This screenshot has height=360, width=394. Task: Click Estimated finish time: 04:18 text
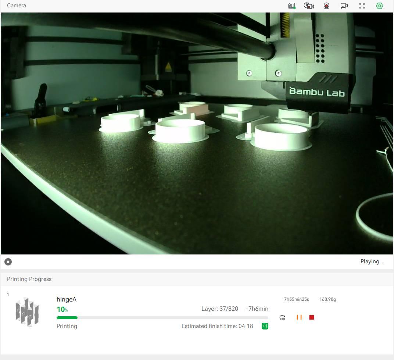[217, 326]
